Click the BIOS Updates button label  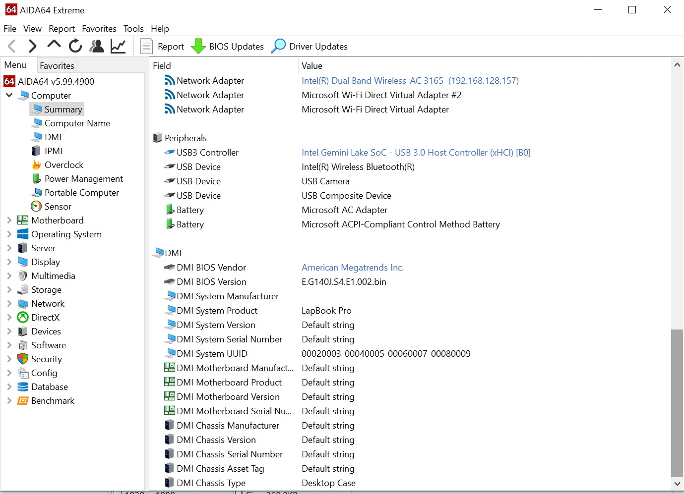(x=237, y=46)
